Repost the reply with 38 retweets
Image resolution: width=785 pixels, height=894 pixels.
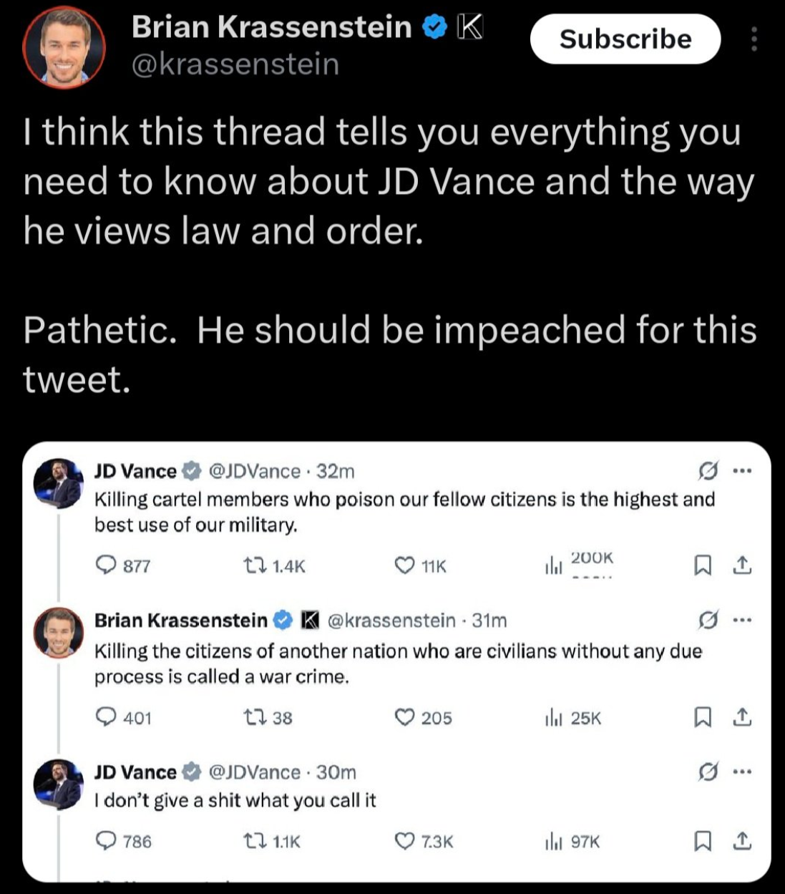[x=252, y=717]
